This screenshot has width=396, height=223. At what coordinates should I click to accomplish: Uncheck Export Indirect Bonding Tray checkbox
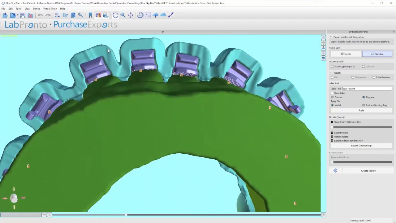tap(332, 141)
